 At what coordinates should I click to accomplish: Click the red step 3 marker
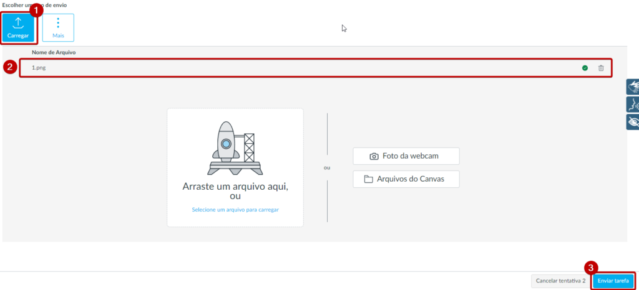[x=591, y=268]
